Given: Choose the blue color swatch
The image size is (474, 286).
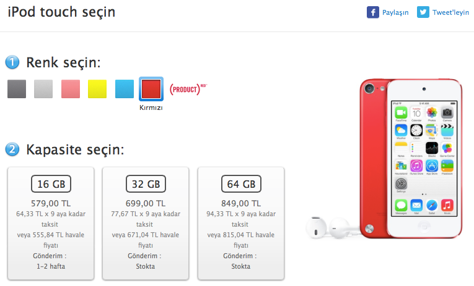Looking at the screenshot, I should (x=125, y=89).
